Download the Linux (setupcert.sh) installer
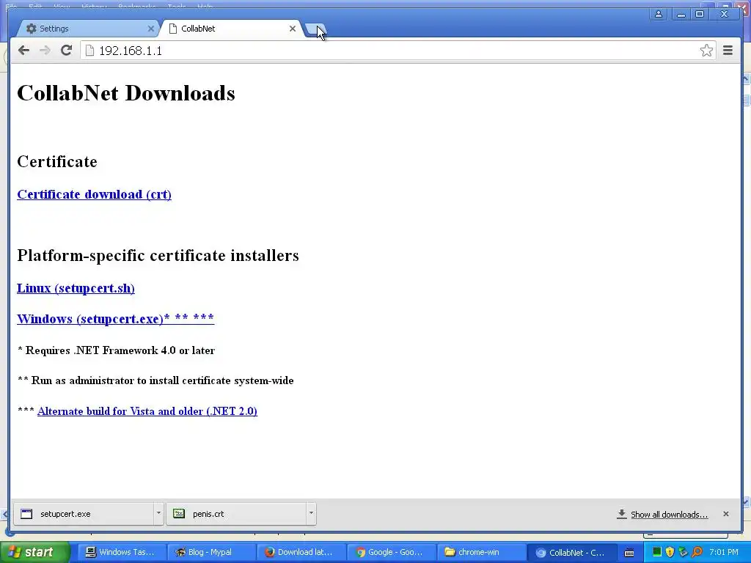This screenshot has width=751, height=563. [76, 288]
